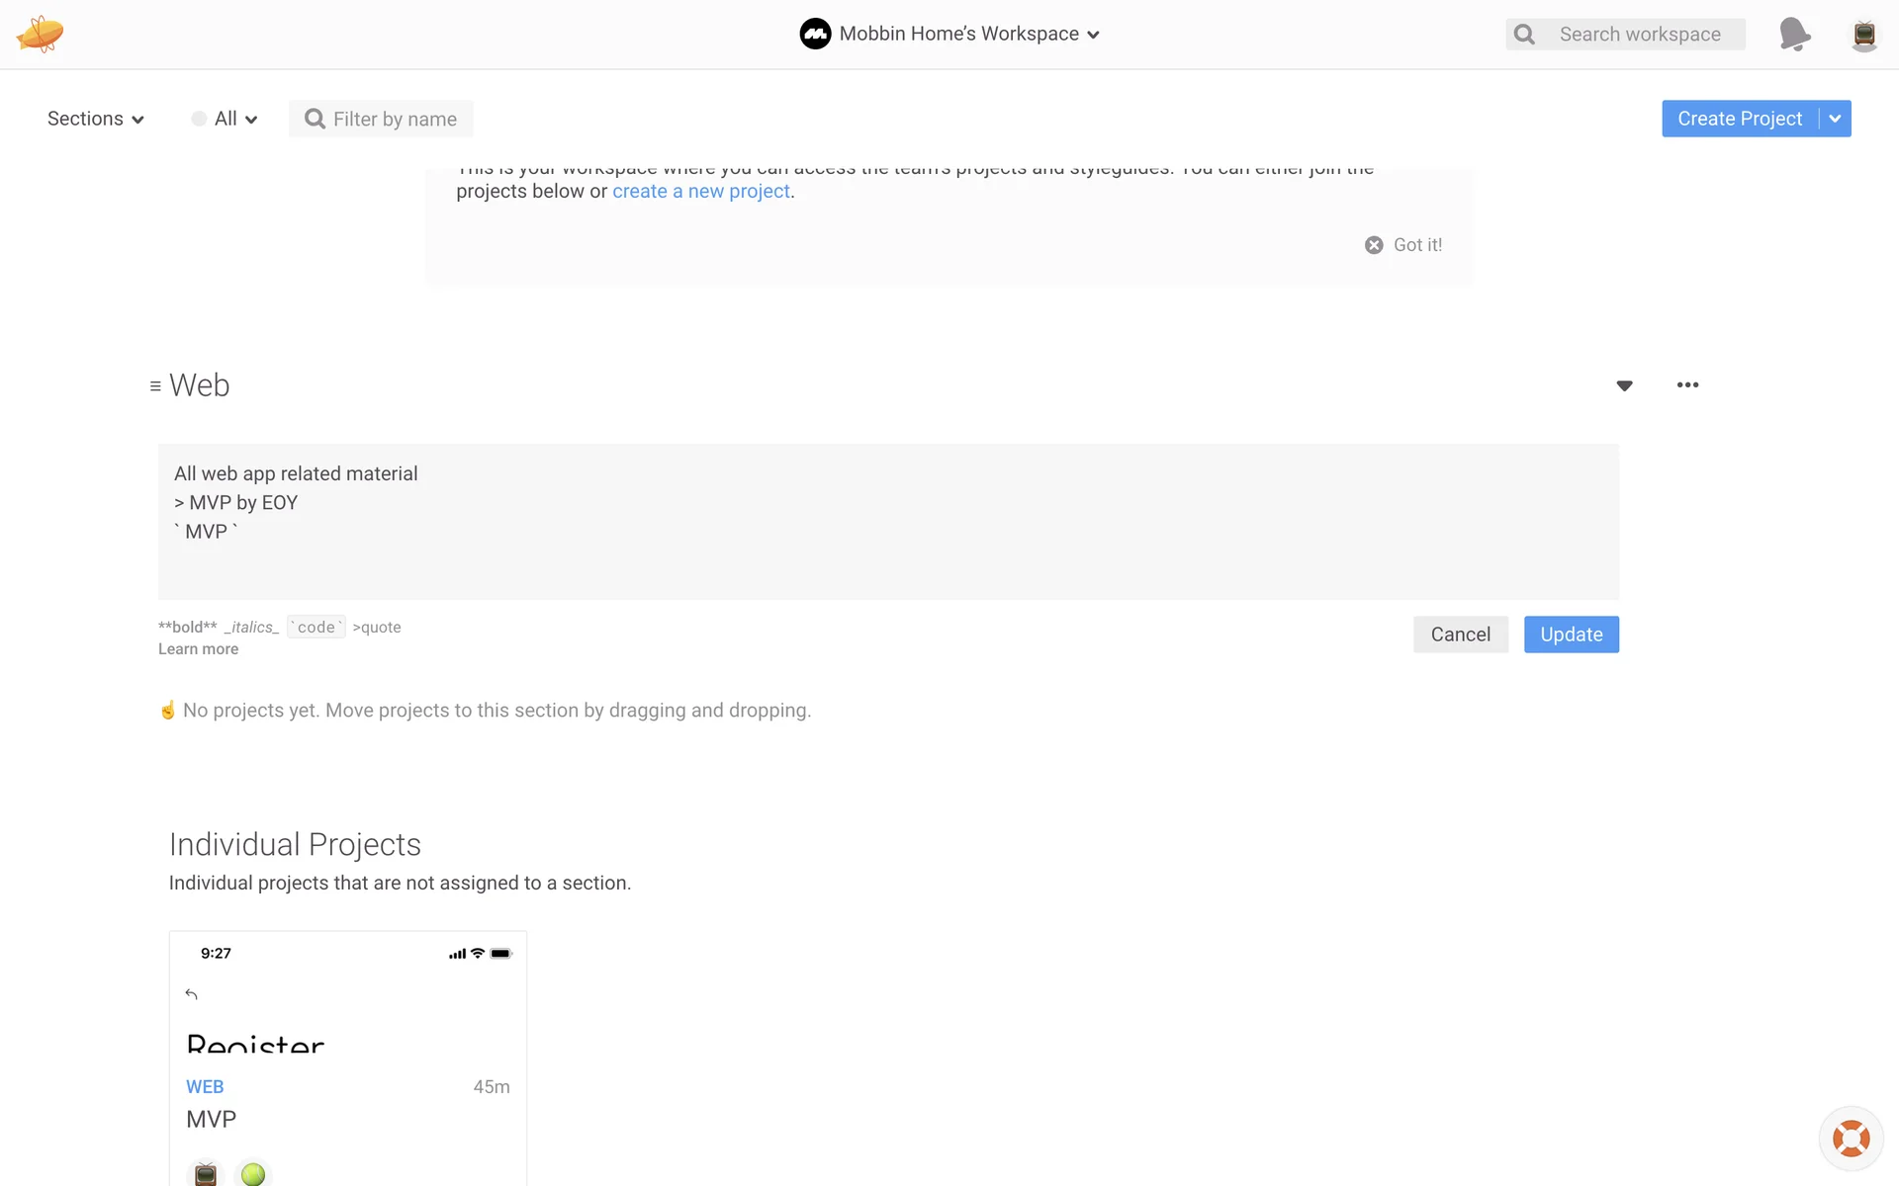Click the Create Project button
The width and height of the screenshot is (1899, 1186).
click(x=1739, y=119)
